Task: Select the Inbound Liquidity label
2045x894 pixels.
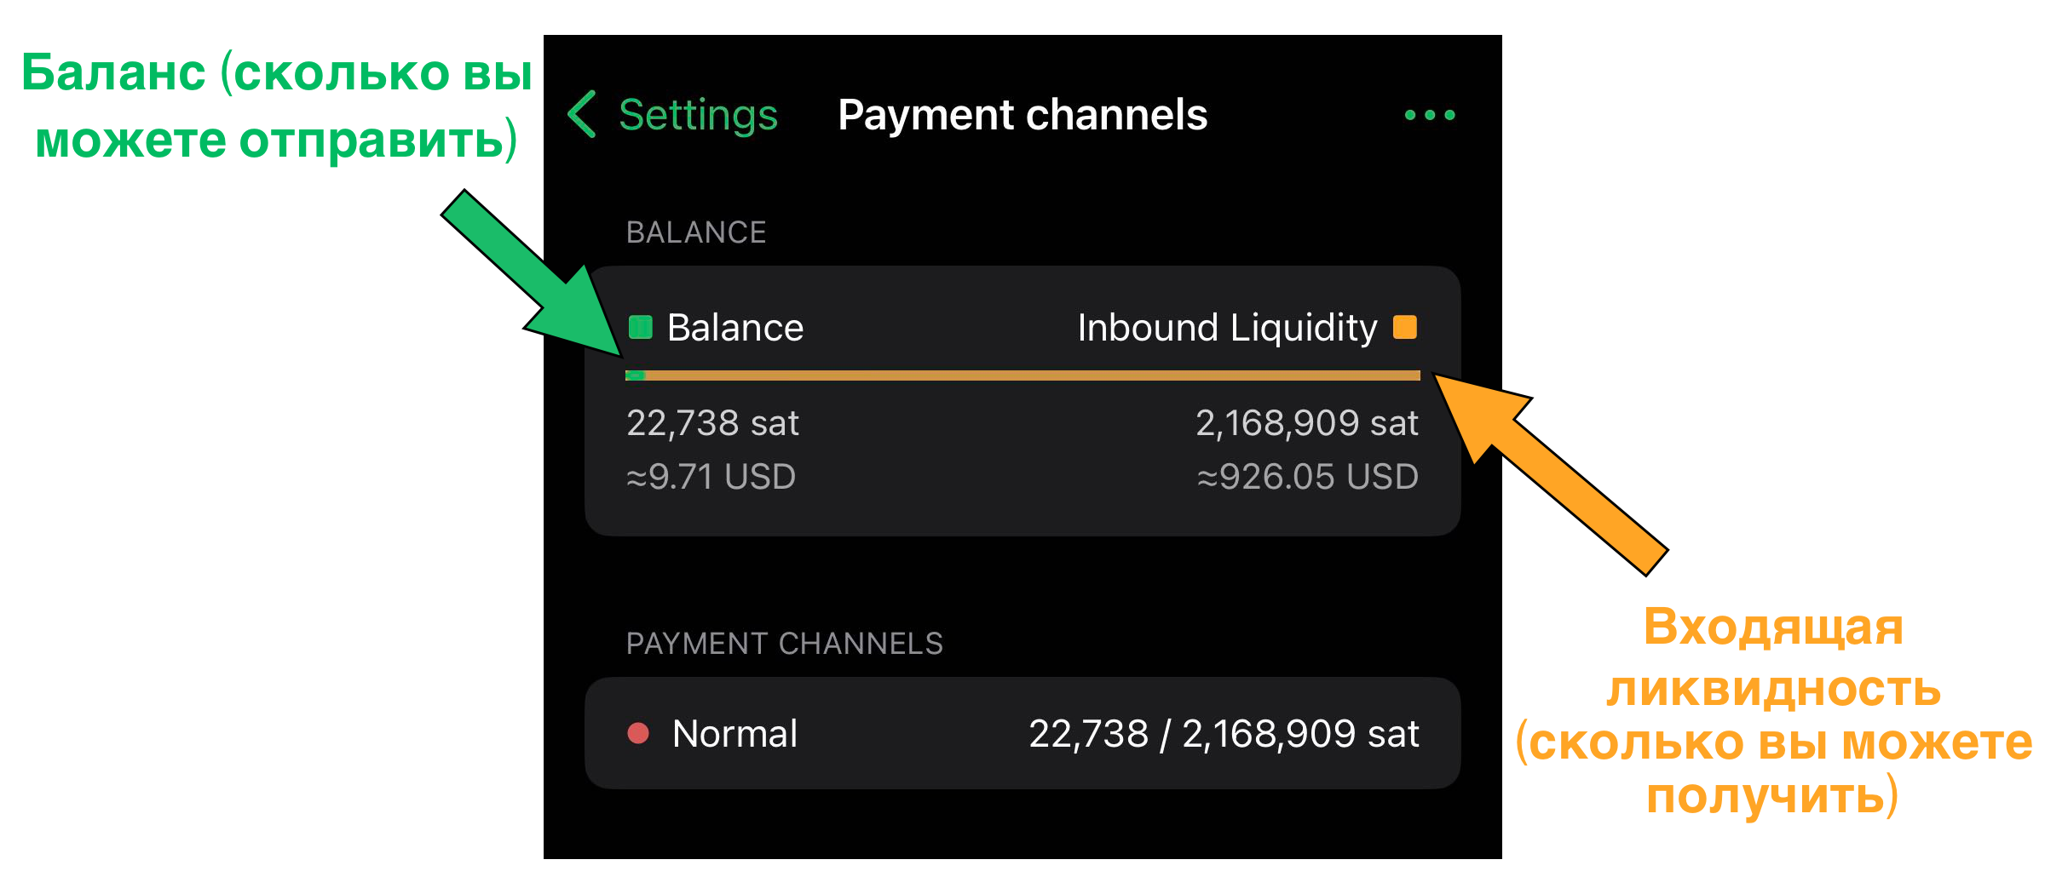Action: 1227,328
